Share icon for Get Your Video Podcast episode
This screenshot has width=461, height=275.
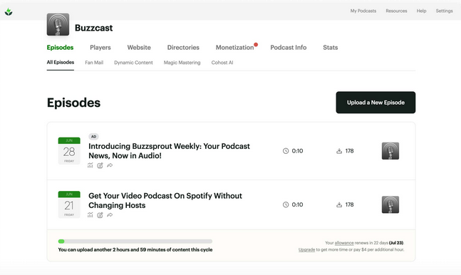point(110,215)
